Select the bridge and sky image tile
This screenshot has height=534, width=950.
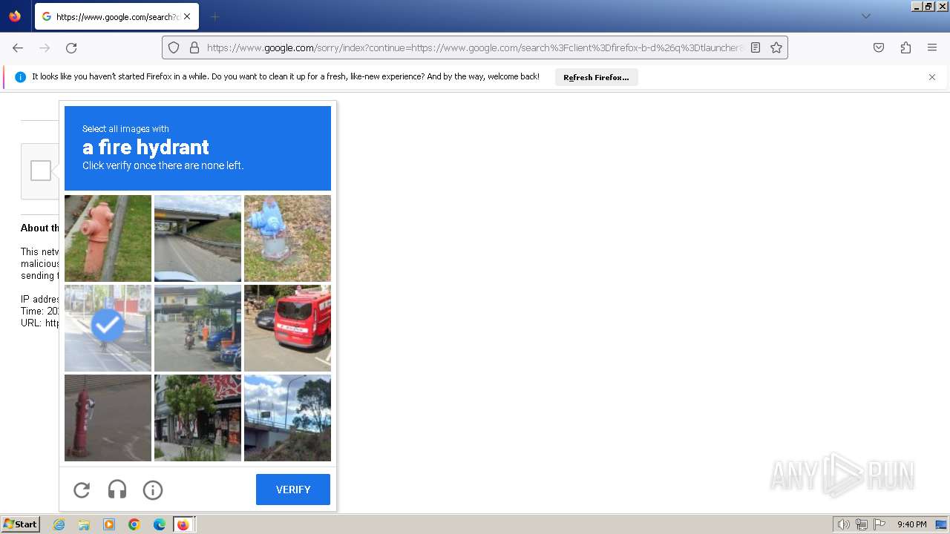click(x=287, y=418)
